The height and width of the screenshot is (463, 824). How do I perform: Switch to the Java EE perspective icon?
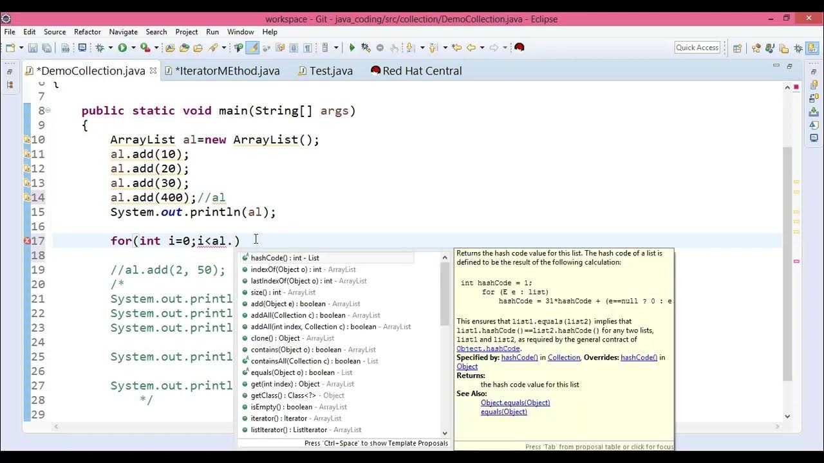(771, 48)
